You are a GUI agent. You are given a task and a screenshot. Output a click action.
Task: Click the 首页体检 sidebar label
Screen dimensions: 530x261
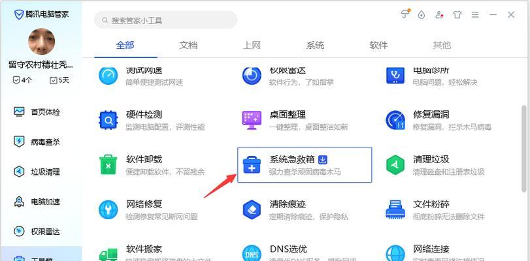[x=45, y=112]
